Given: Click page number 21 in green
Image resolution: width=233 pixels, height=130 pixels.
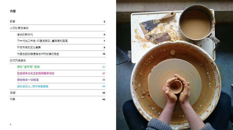Looking at the screenshot, I should [104, 67].
